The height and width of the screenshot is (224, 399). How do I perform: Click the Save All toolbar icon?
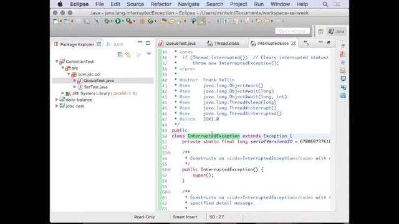(x=87, y=21)
